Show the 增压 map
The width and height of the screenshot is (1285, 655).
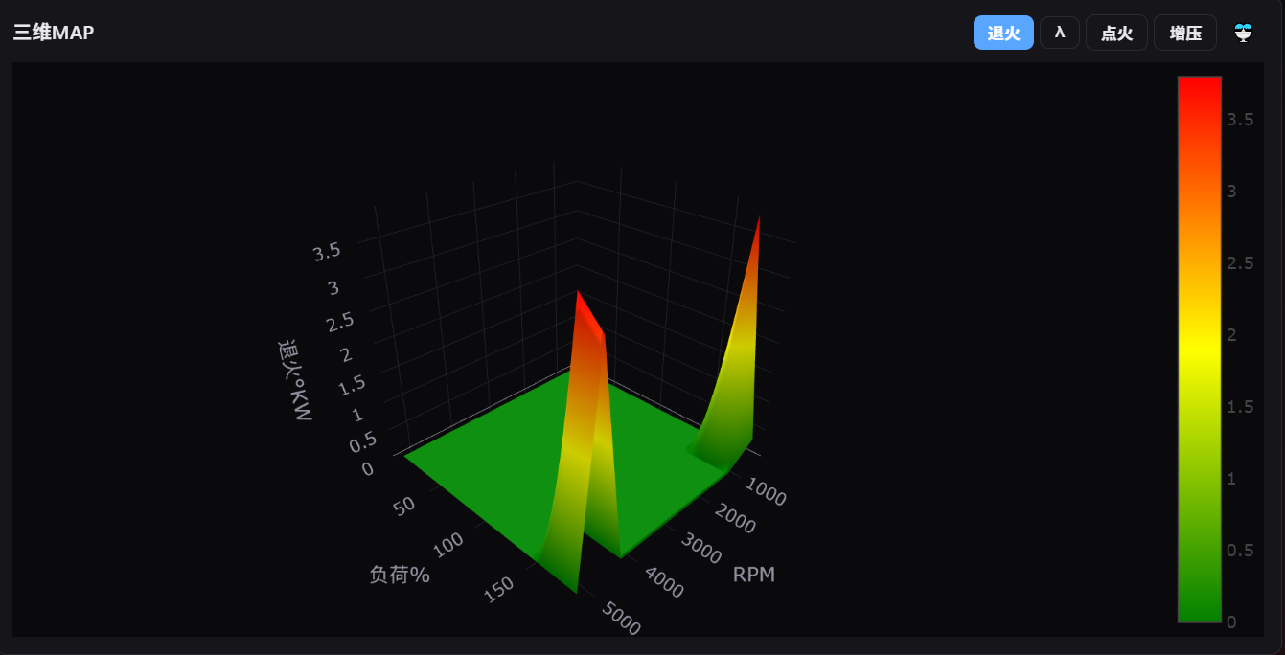[1185, 33]
